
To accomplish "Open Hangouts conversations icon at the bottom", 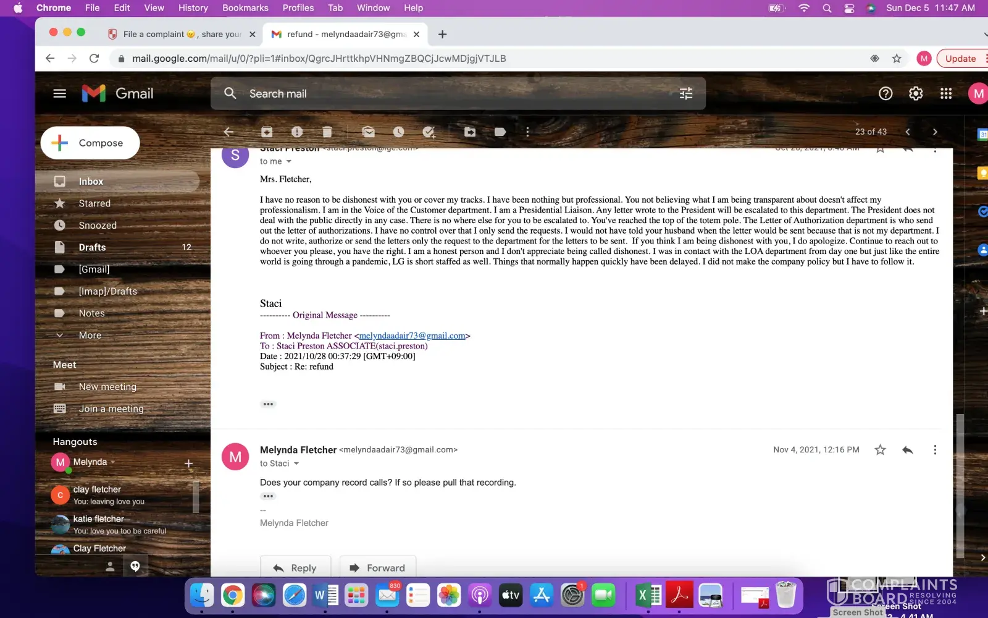I will click(135, 566).
